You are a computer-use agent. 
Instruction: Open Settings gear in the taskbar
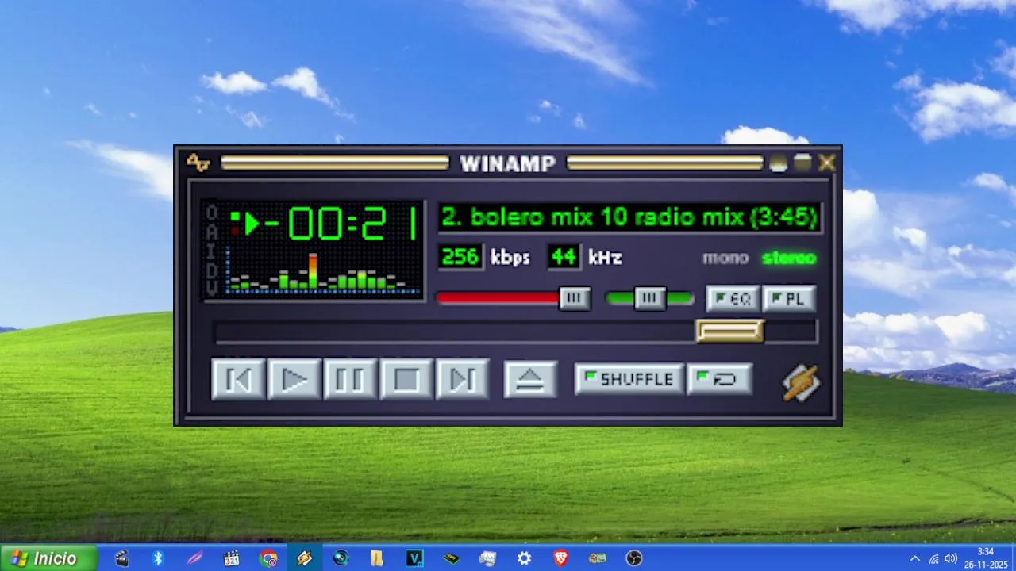click(x=524, y=558)
